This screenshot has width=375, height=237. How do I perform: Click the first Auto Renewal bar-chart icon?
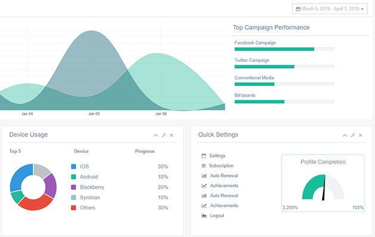tap(204, 176)
